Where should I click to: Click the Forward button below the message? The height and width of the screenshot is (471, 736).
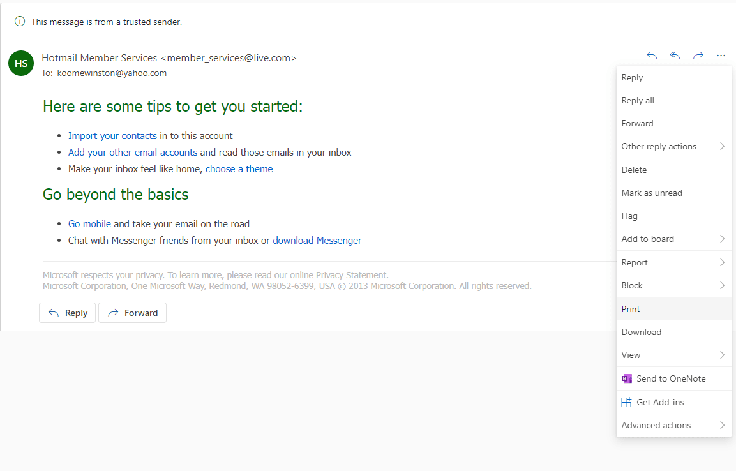tap(132, 313)
